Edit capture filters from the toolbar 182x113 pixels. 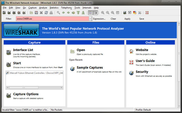[125, 13]
